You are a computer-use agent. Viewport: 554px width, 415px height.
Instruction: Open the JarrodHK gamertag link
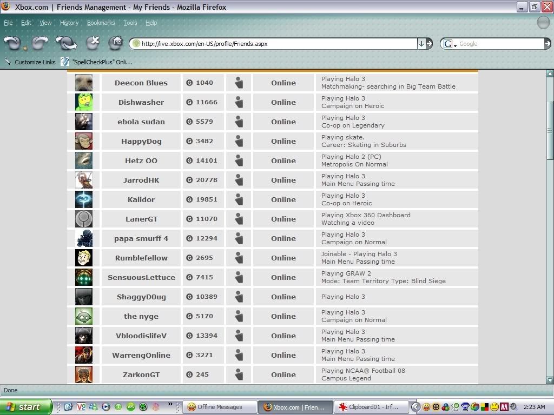[x=141, y=180]
